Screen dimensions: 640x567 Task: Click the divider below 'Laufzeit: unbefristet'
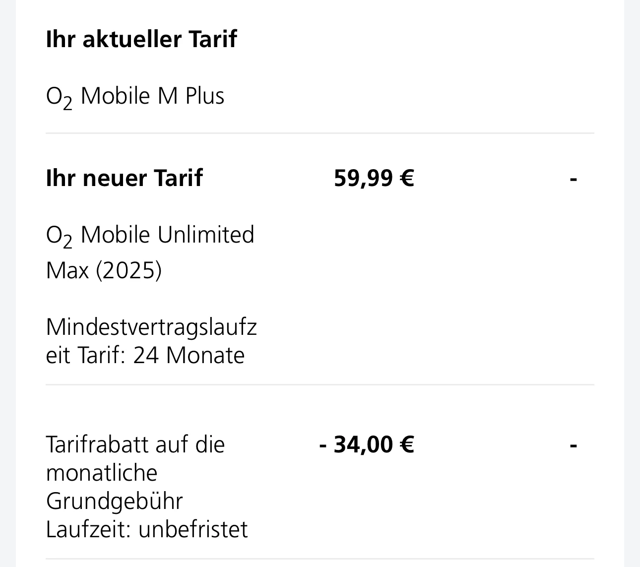pos(320,559)
